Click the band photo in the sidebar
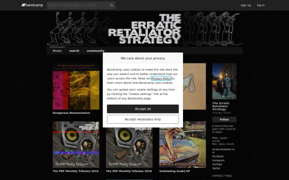 [x=224, y=82]
